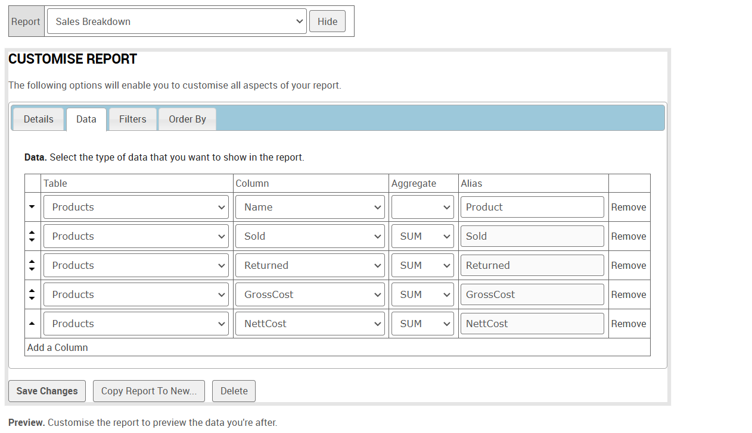Click the GrossCost alias field
The width and height of the screenshot is (752, 433).
coord(532,294)
